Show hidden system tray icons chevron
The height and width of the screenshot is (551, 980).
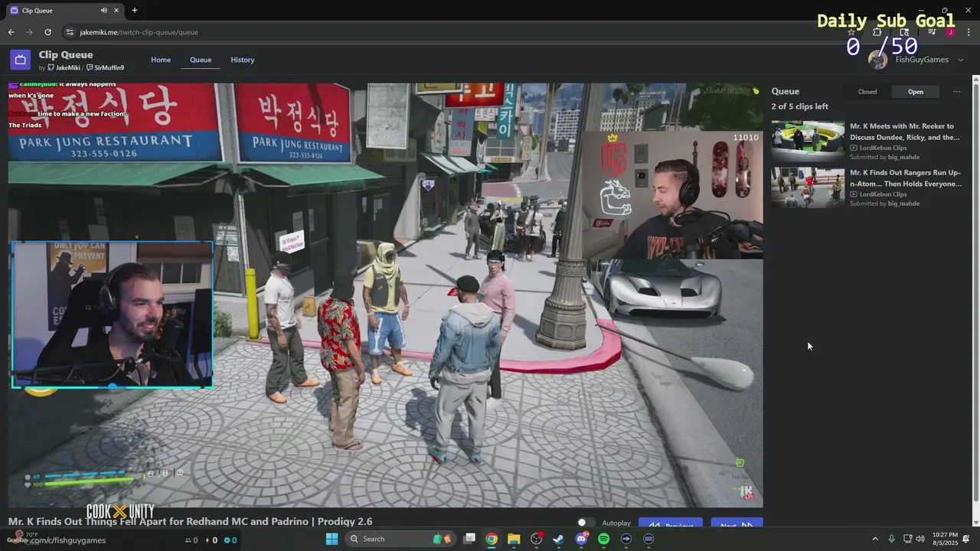[875, 539]
